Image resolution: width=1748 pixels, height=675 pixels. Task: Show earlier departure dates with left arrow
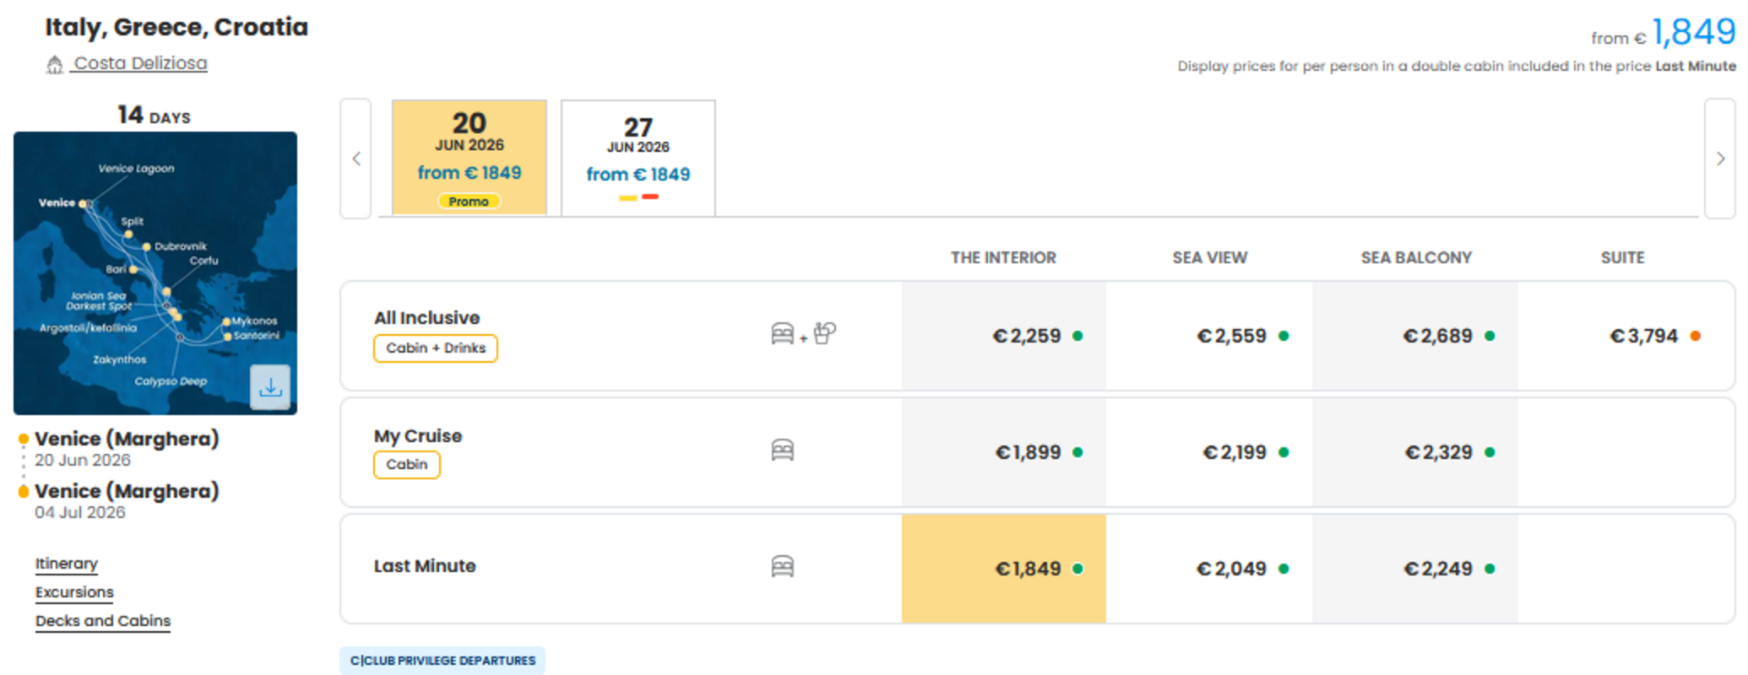point(356,159)
